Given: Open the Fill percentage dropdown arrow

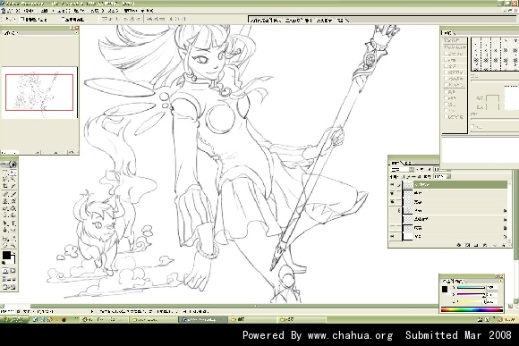Looking at the screenshot, I should [x=449, y=177].
